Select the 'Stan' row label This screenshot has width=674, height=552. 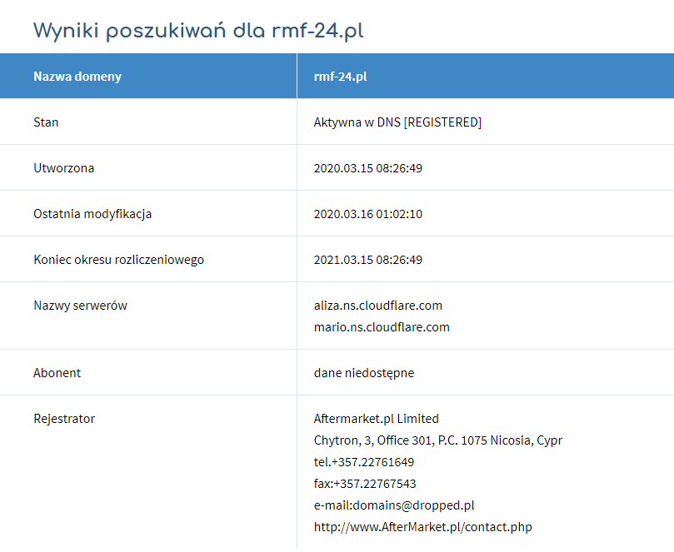pos(46,122)
